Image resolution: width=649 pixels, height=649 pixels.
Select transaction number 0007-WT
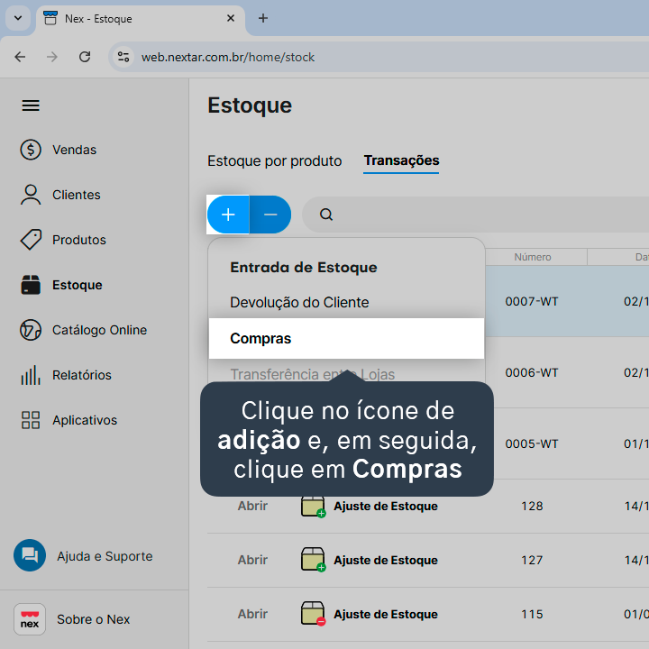[532, 302]
